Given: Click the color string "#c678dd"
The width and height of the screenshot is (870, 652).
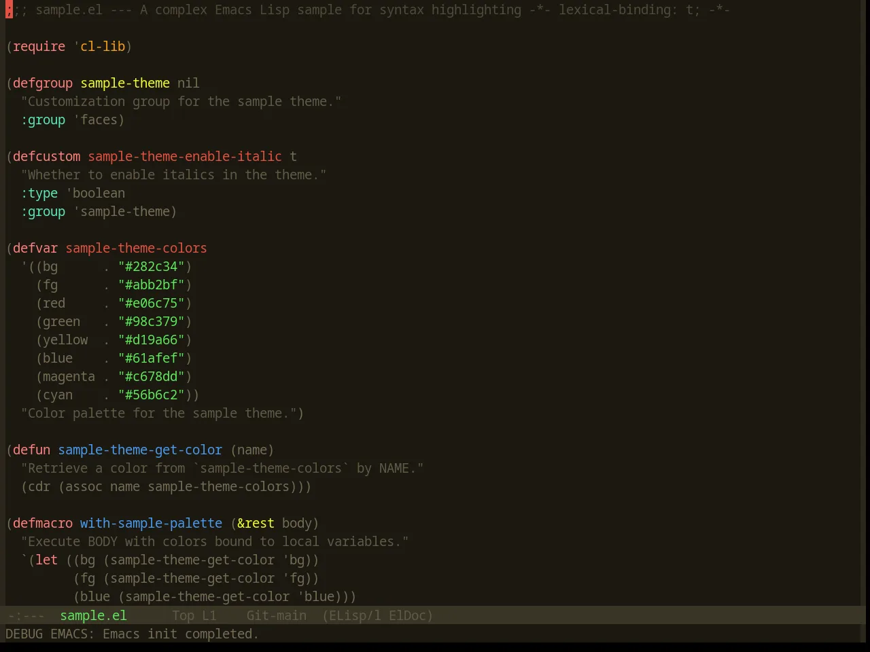Looking at the screenshot, I should [x=151, y=376].
